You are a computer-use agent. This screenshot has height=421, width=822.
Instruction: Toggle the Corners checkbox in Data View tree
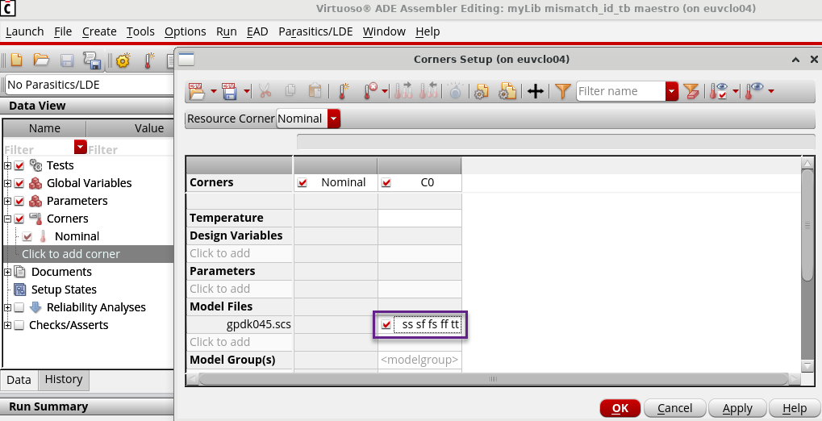coord(19,219)
